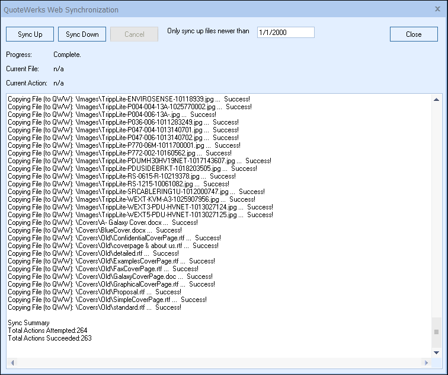The height and width of the screenshot is (375, 448).
Task: Close the dialog with the title bar X
Action: [437, 9]
